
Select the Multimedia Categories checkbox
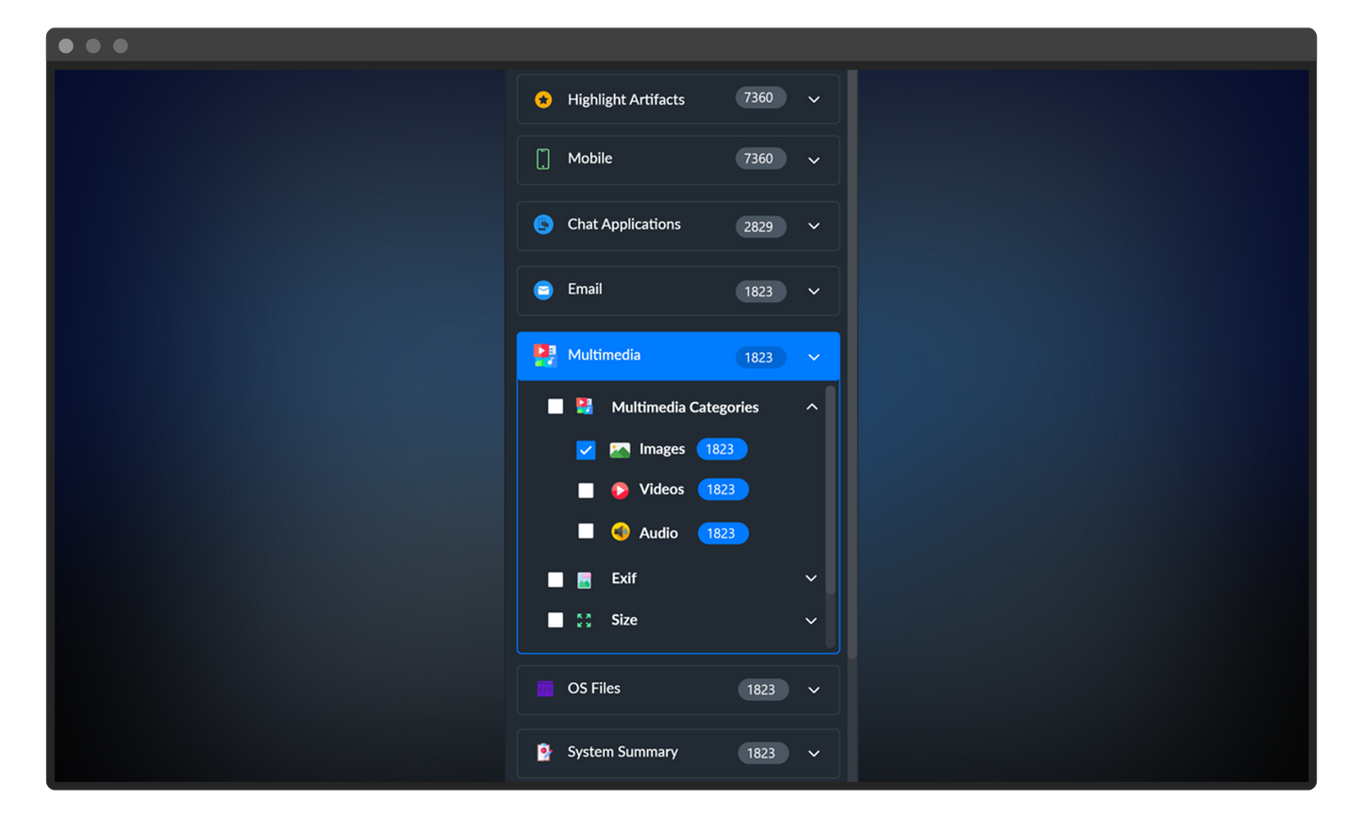pos(556,407)
